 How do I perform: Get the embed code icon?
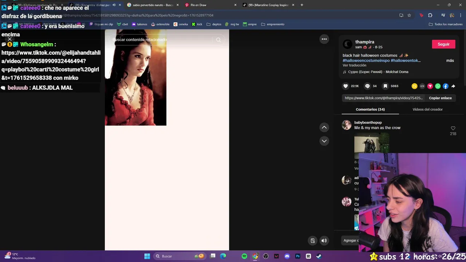coord(422,86)
